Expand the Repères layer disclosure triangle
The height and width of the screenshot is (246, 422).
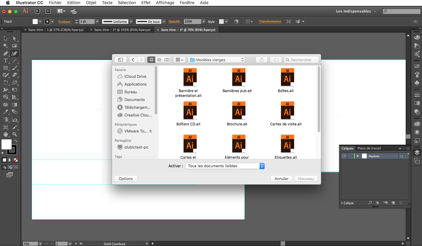click(x=358, y=156)
